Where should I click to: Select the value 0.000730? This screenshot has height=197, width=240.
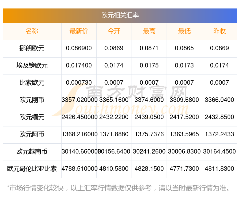(x=79, y=83)
